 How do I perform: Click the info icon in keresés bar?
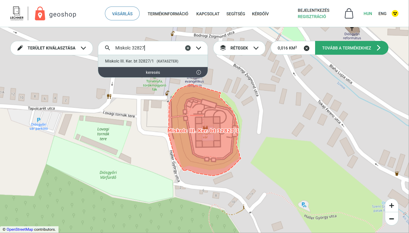(x=199, y=72)
